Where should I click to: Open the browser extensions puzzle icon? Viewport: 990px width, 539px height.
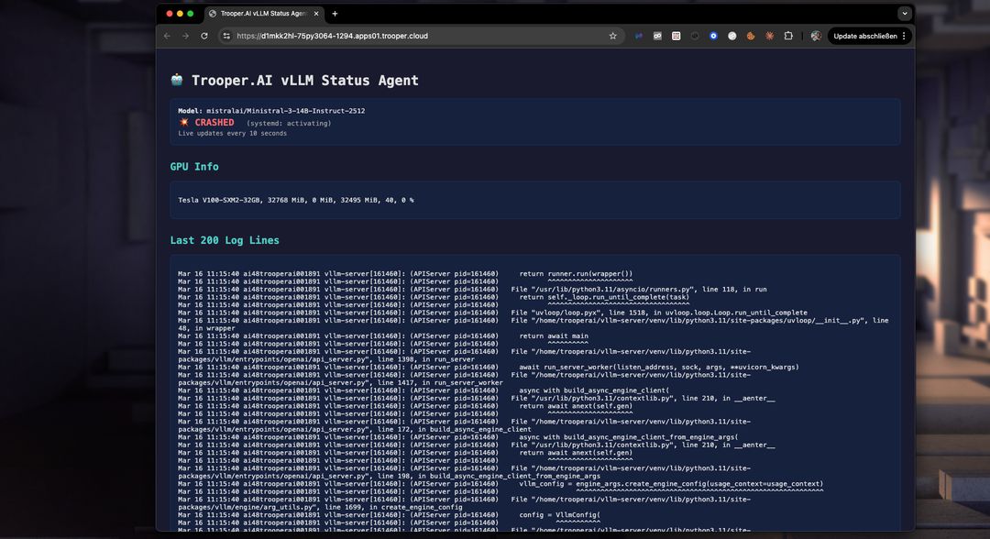(x=788, y=35)
